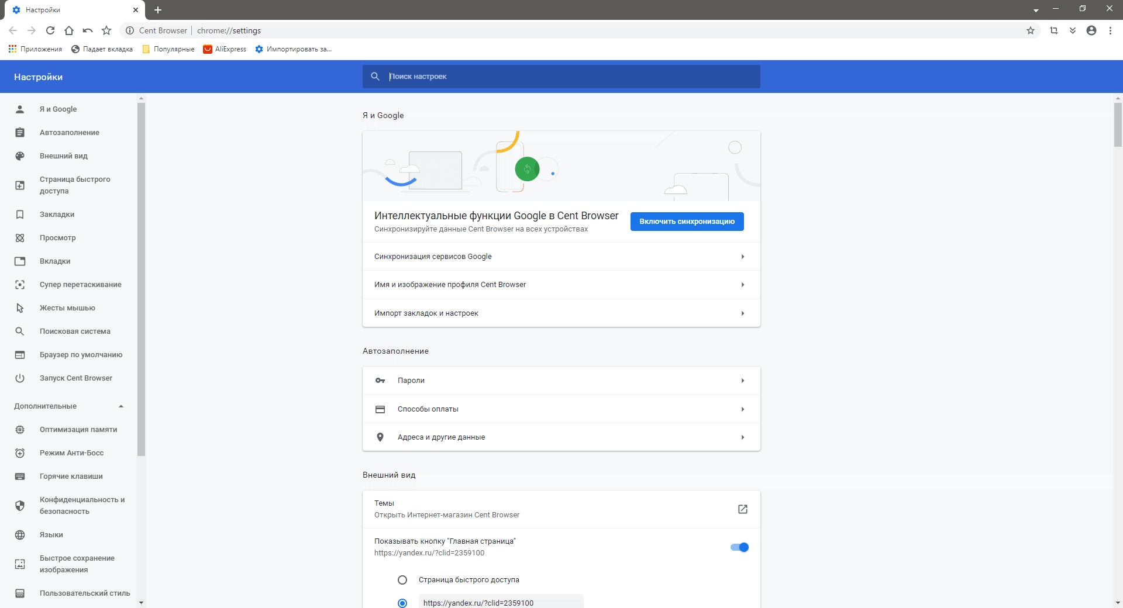Click the sidebar scrollbar thumb
This screenshot has width=1123, height=608.
point(141,279)
